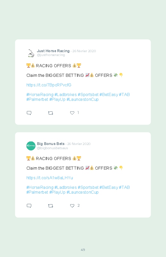Click first tweet's 26 février 2020 date
166x257 pixels.
pos(84,51)
